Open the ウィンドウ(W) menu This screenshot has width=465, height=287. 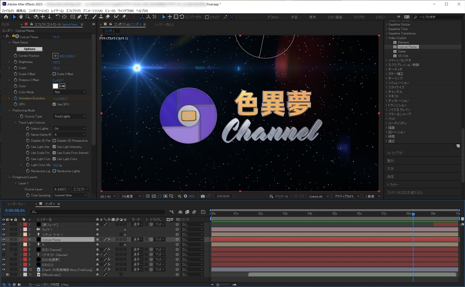(x=126, y=11)
